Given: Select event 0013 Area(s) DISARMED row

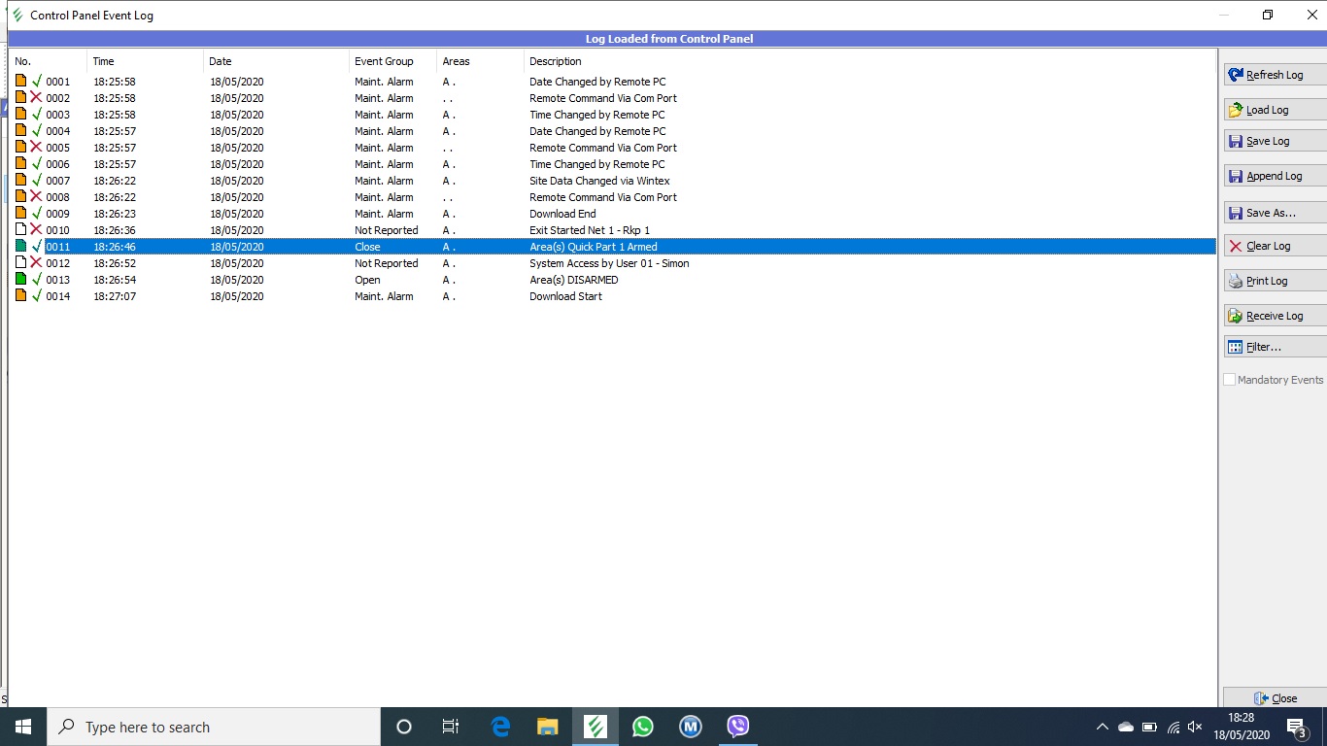Looking at the screenshot, I should (573, 280).
